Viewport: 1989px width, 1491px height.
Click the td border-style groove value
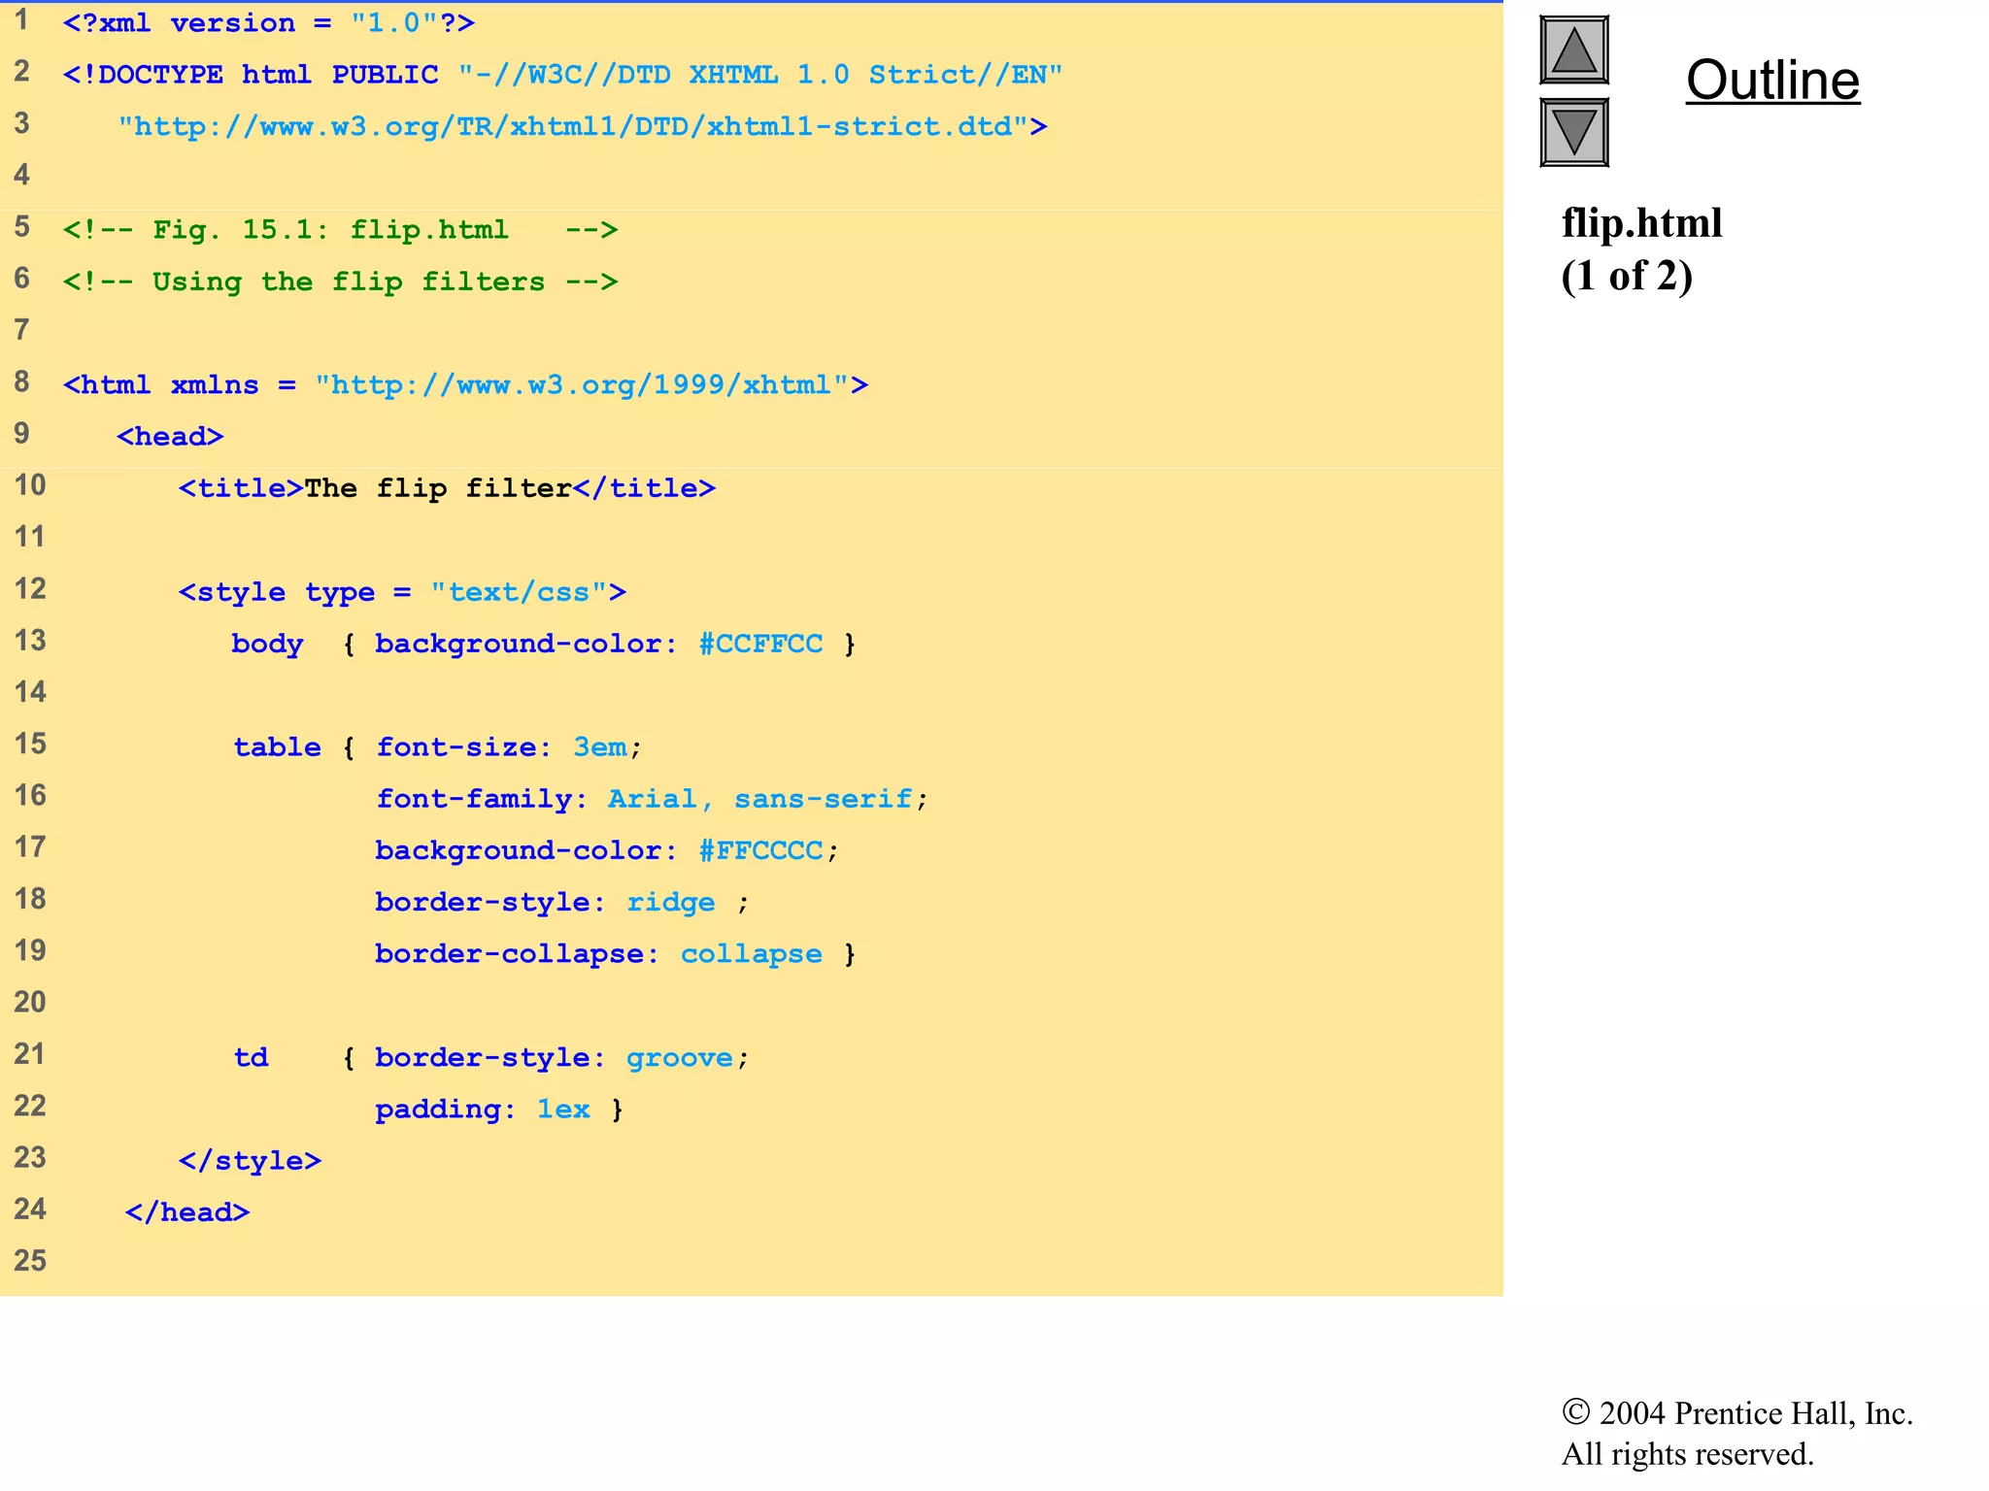(x=679, y=1058)
